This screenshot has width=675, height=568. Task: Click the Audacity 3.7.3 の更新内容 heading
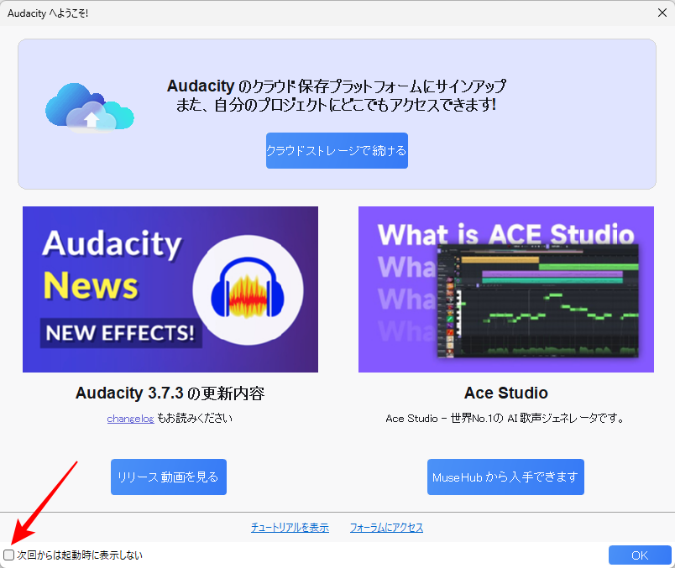pyautogui.click(x=170, y=393)
